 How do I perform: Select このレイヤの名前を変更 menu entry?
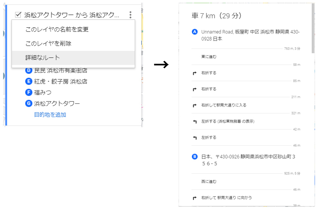[73, 30]
